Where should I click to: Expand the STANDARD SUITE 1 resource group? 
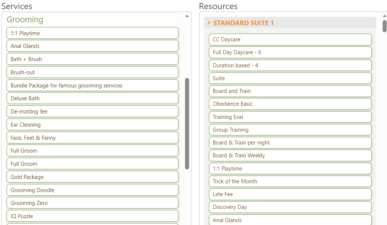click(209, 23)
